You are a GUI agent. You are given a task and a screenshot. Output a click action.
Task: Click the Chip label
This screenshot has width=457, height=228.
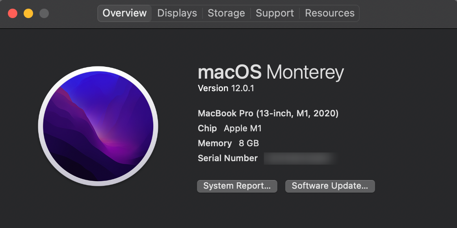(x=207, y=129)
